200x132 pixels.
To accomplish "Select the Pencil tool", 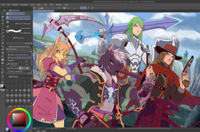I will [3, 40].
